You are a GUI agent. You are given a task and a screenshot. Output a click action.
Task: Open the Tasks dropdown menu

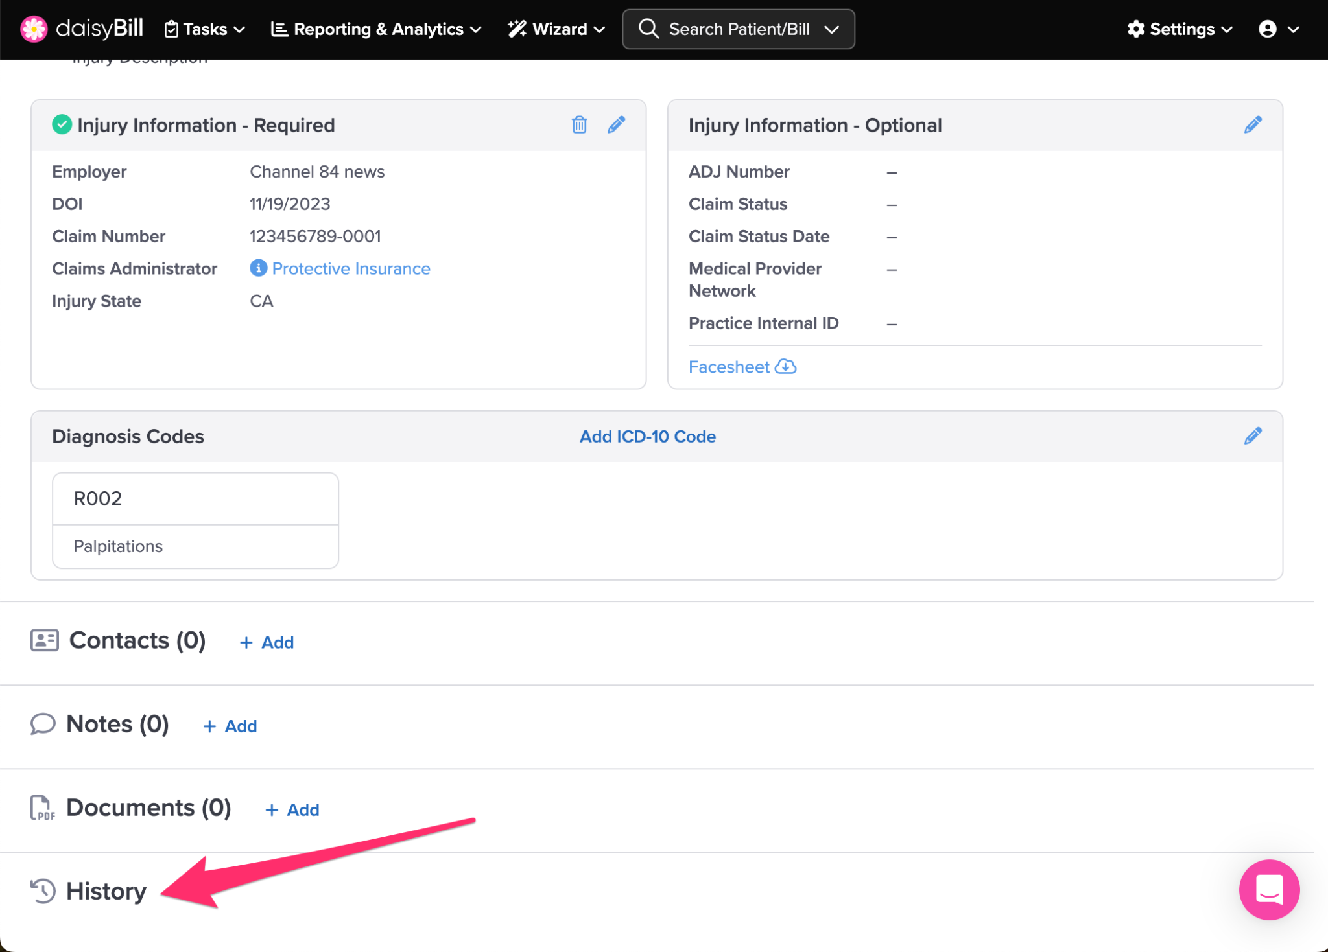pyautogui.click(x=205, y=29)
